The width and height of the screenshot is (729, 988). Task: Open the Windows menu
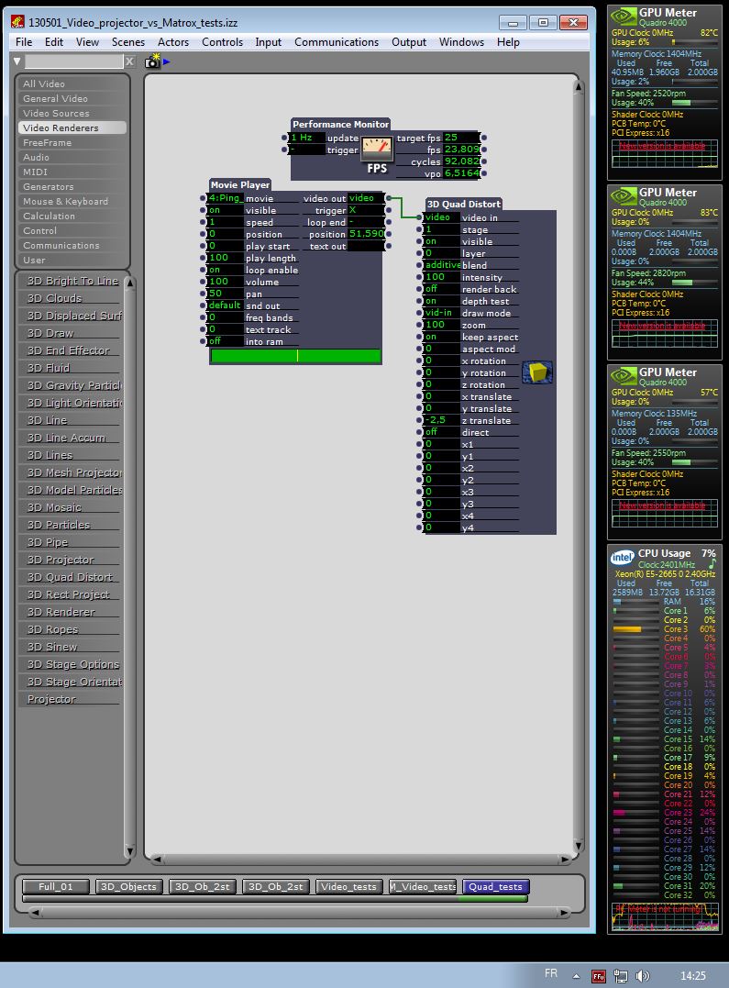point(461,42)
